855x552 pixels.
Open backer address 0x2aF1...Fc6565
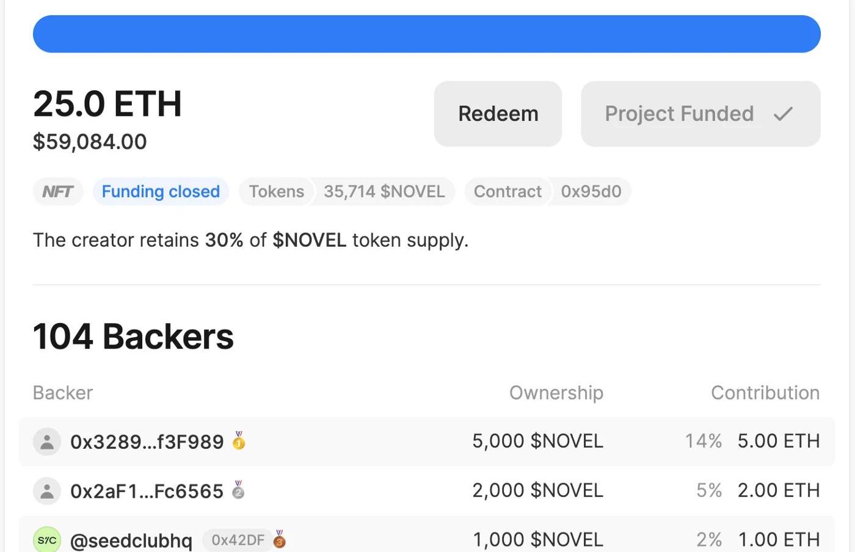click(x=147, y=491)
